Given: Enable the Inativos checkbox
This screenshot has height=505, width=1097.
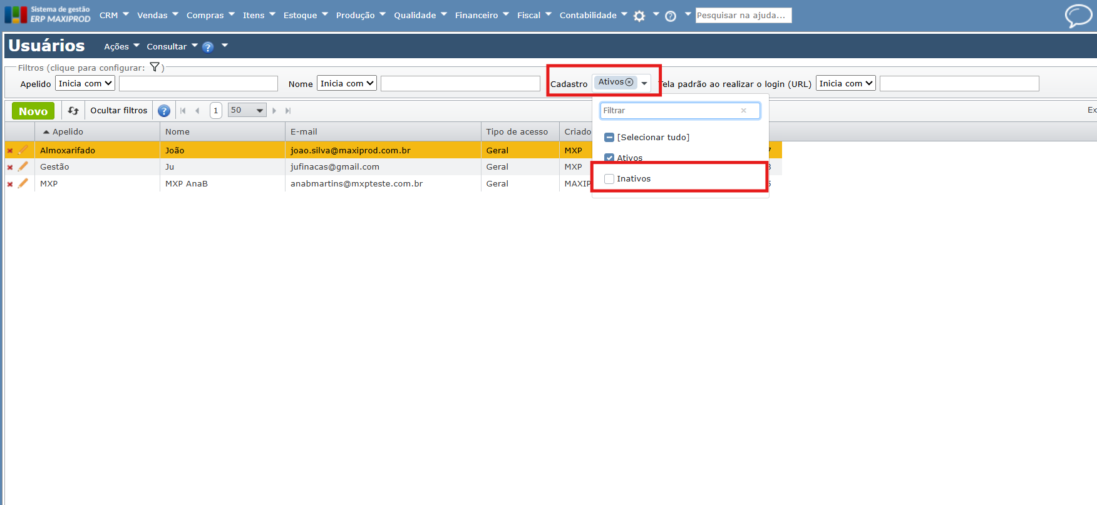Looking at the screenshot, I should 609,179.
